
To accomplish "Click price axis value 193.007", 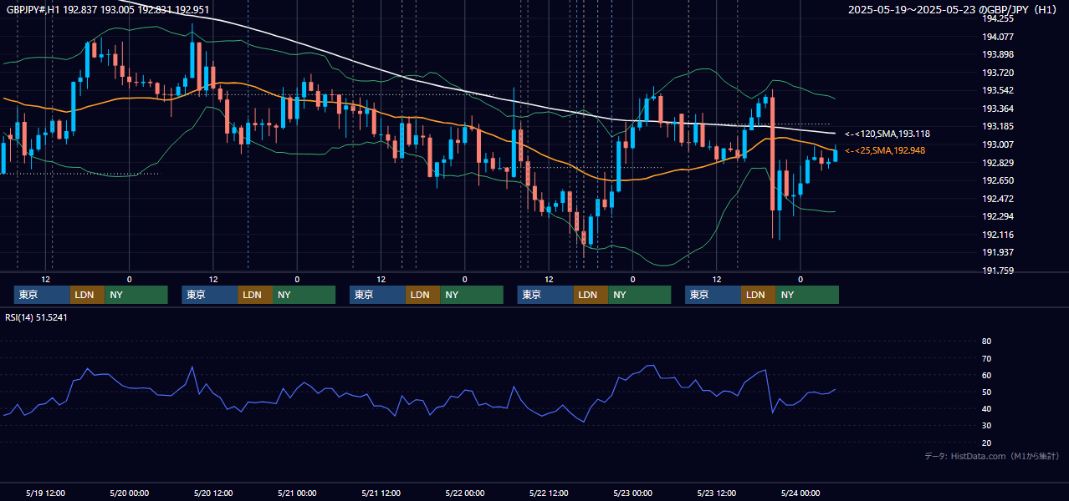I will coord(998,145).
